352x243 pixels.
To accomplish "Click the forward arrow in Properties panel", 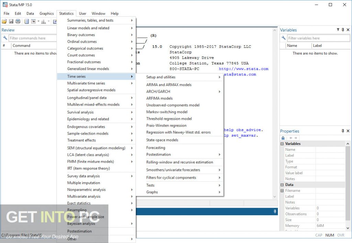I will click(296, 138).
